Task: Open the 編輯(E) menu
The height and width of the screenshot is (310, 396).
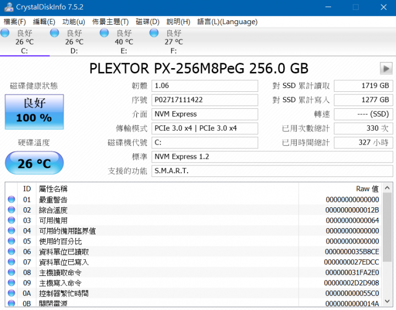Action: pyautogui.click(x=44, y=22)
